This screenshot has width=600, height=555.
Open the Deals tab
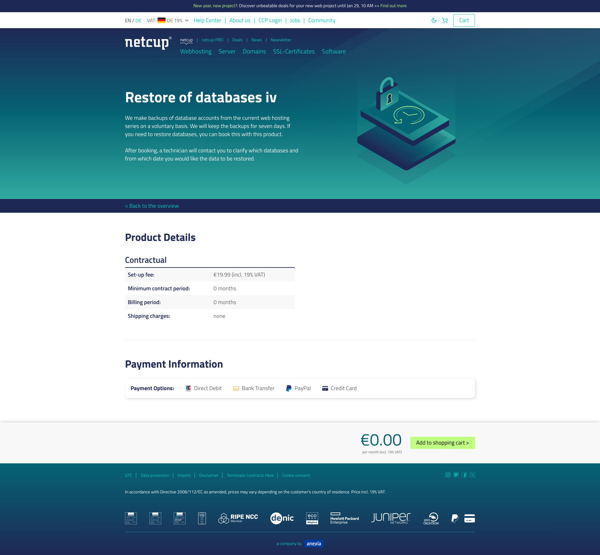(237, 40)
